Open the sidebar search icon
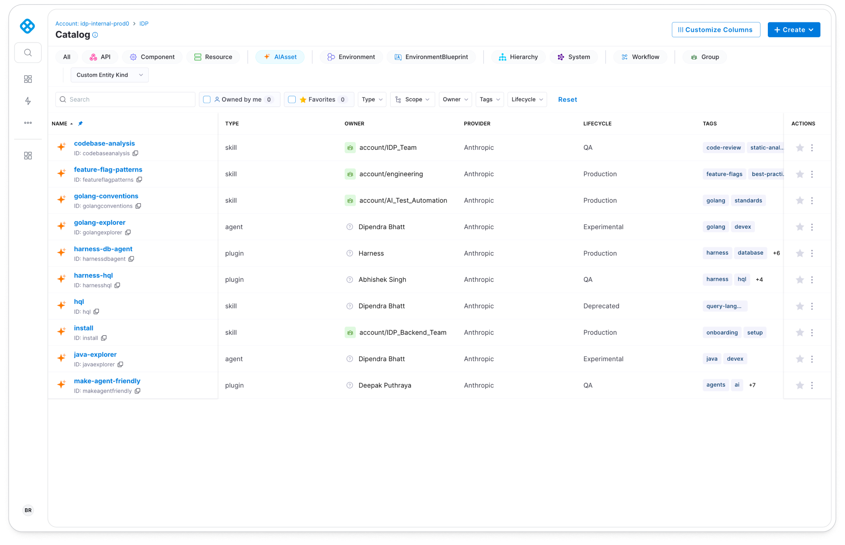Viewport: 845px width, 545px height. [28, 53]
